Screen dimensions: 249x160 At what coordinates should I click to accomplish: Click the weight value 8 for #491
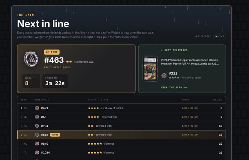coord(221,108)
